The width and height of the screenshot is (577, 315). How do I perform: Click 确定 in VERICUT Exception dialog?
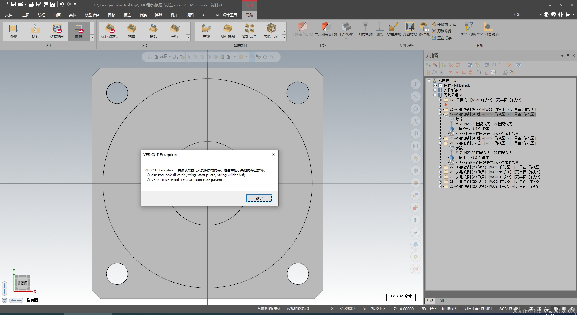[259, 198]
